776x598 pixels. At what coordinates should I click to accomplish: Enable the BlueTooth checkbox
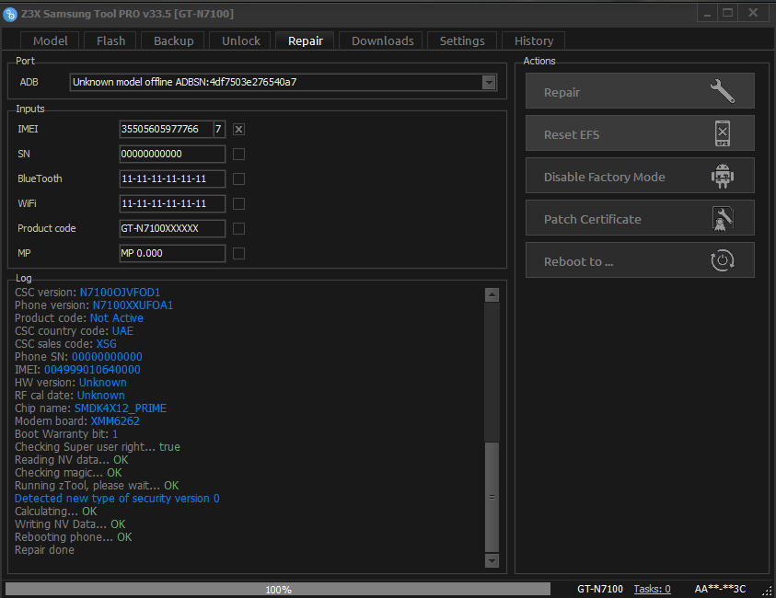(238, 179)
